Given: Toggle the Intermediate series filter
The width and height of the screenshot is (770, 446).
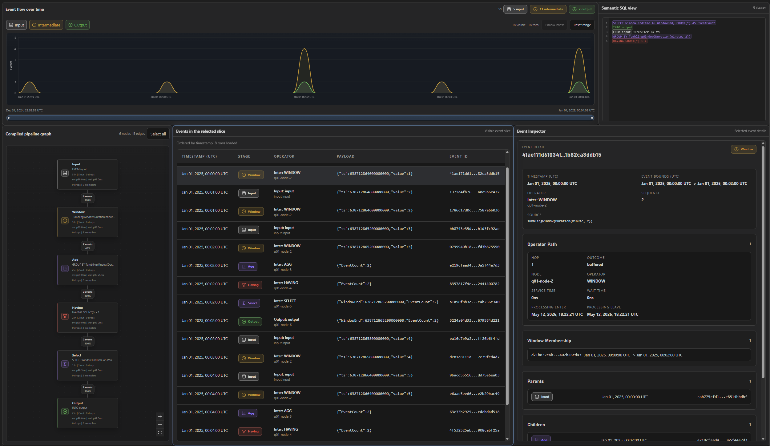Looking at the screenshot, I should (46, 25).
